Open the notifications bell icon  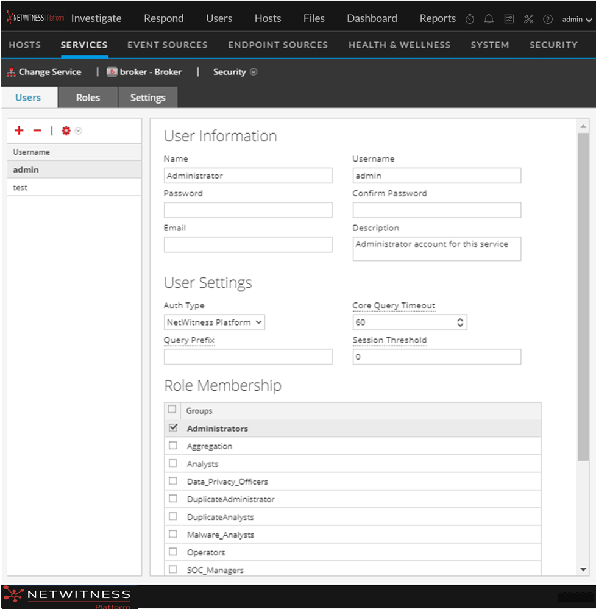pos(489,19)
